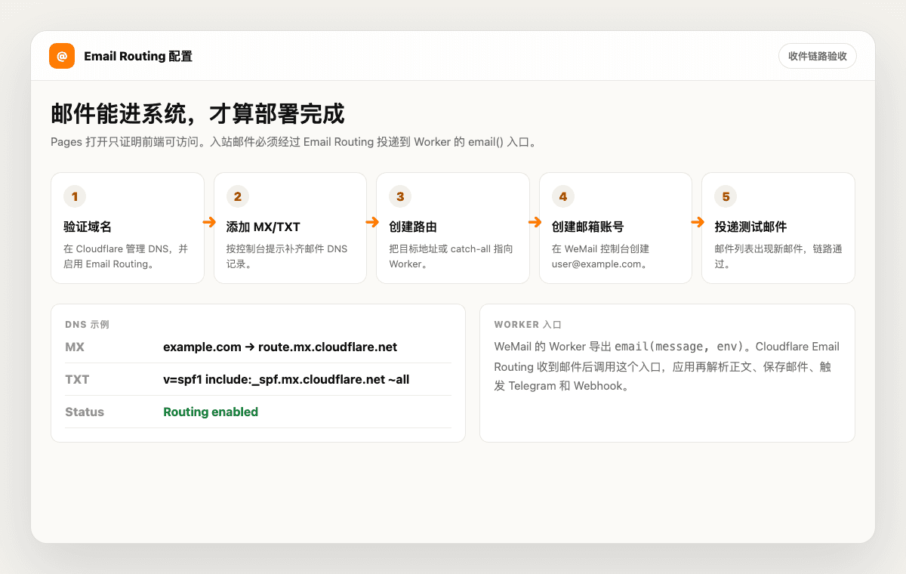Select the example.com → route.mx.cloudflare.net value
The width and height of the screenshot is (906, 574).
pyautogui.click(x=280, y=347)
